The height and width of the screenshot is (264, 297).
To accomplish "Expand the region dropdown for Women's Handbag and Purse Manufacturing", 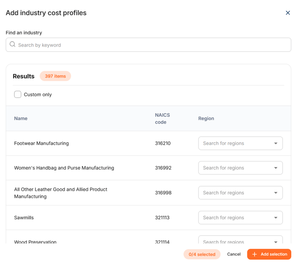I will (240, 168).
